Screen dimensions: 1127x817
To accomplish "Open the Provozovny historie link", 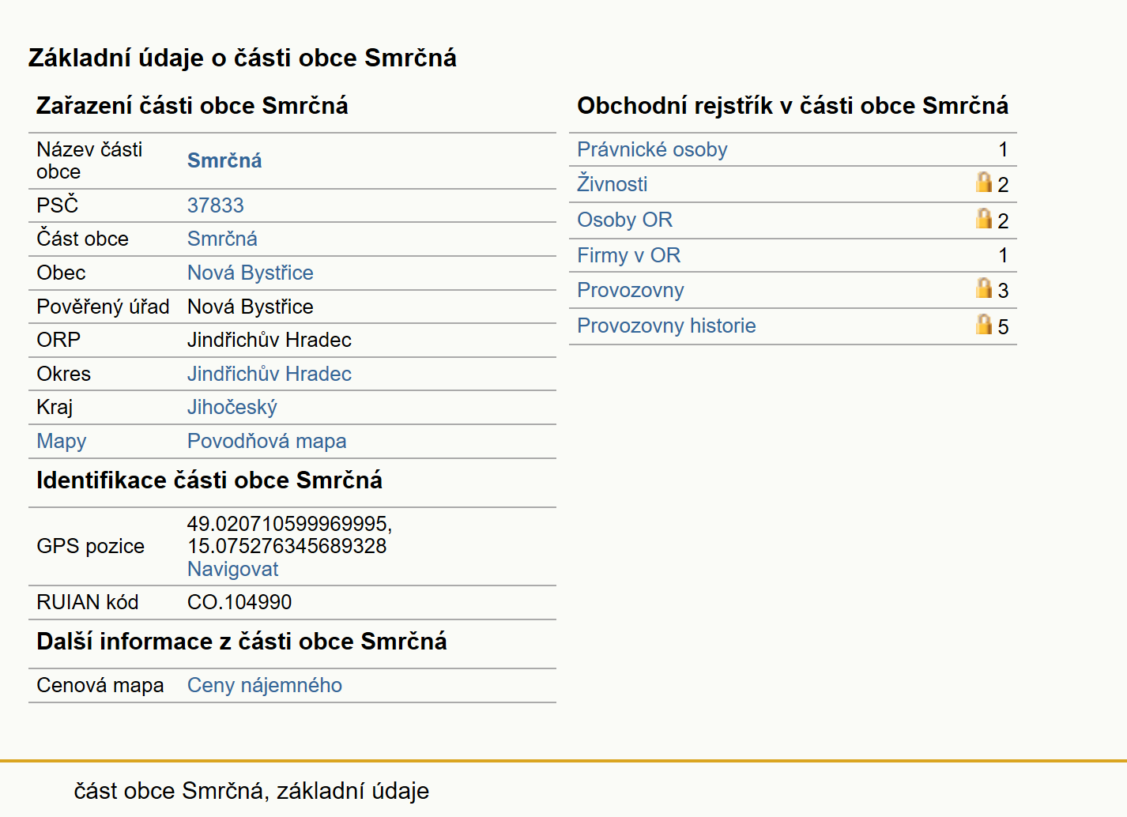I will click(666, 326).
